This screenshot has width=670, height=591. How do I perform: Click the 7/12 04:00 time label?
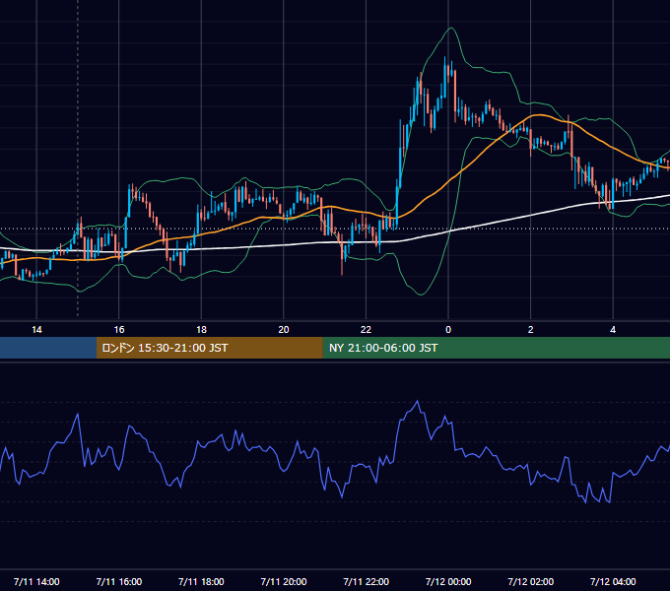(613, 581)
